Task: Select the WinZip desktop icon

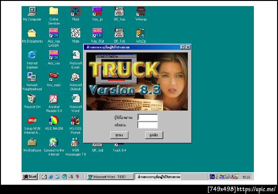Action: pyautogui.click(x=141, y=33)
